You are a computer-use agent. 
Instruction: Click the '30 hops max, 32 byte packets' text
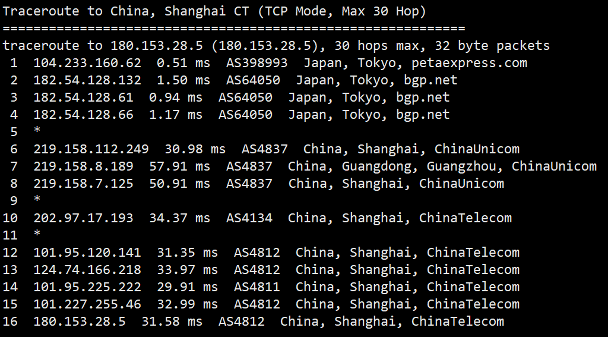click(442, 46)
